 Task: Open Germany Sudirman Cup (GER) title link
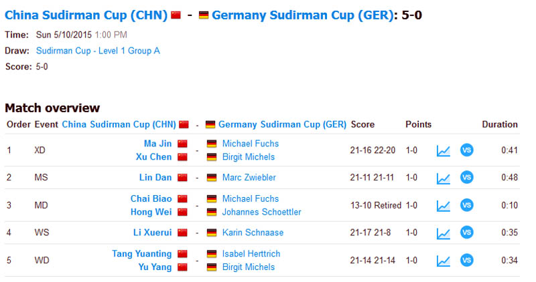[x=303, y=15]
